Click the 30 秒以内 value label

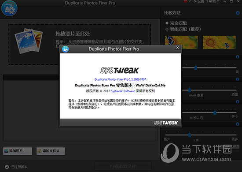(196, 118)
